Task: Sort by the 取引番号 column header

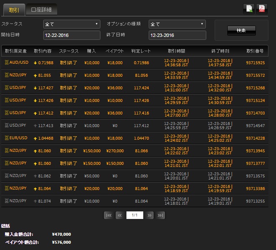Action: 255,51
